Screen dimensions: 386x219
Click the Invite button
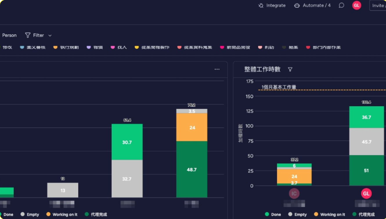click(x=378, y=6)
